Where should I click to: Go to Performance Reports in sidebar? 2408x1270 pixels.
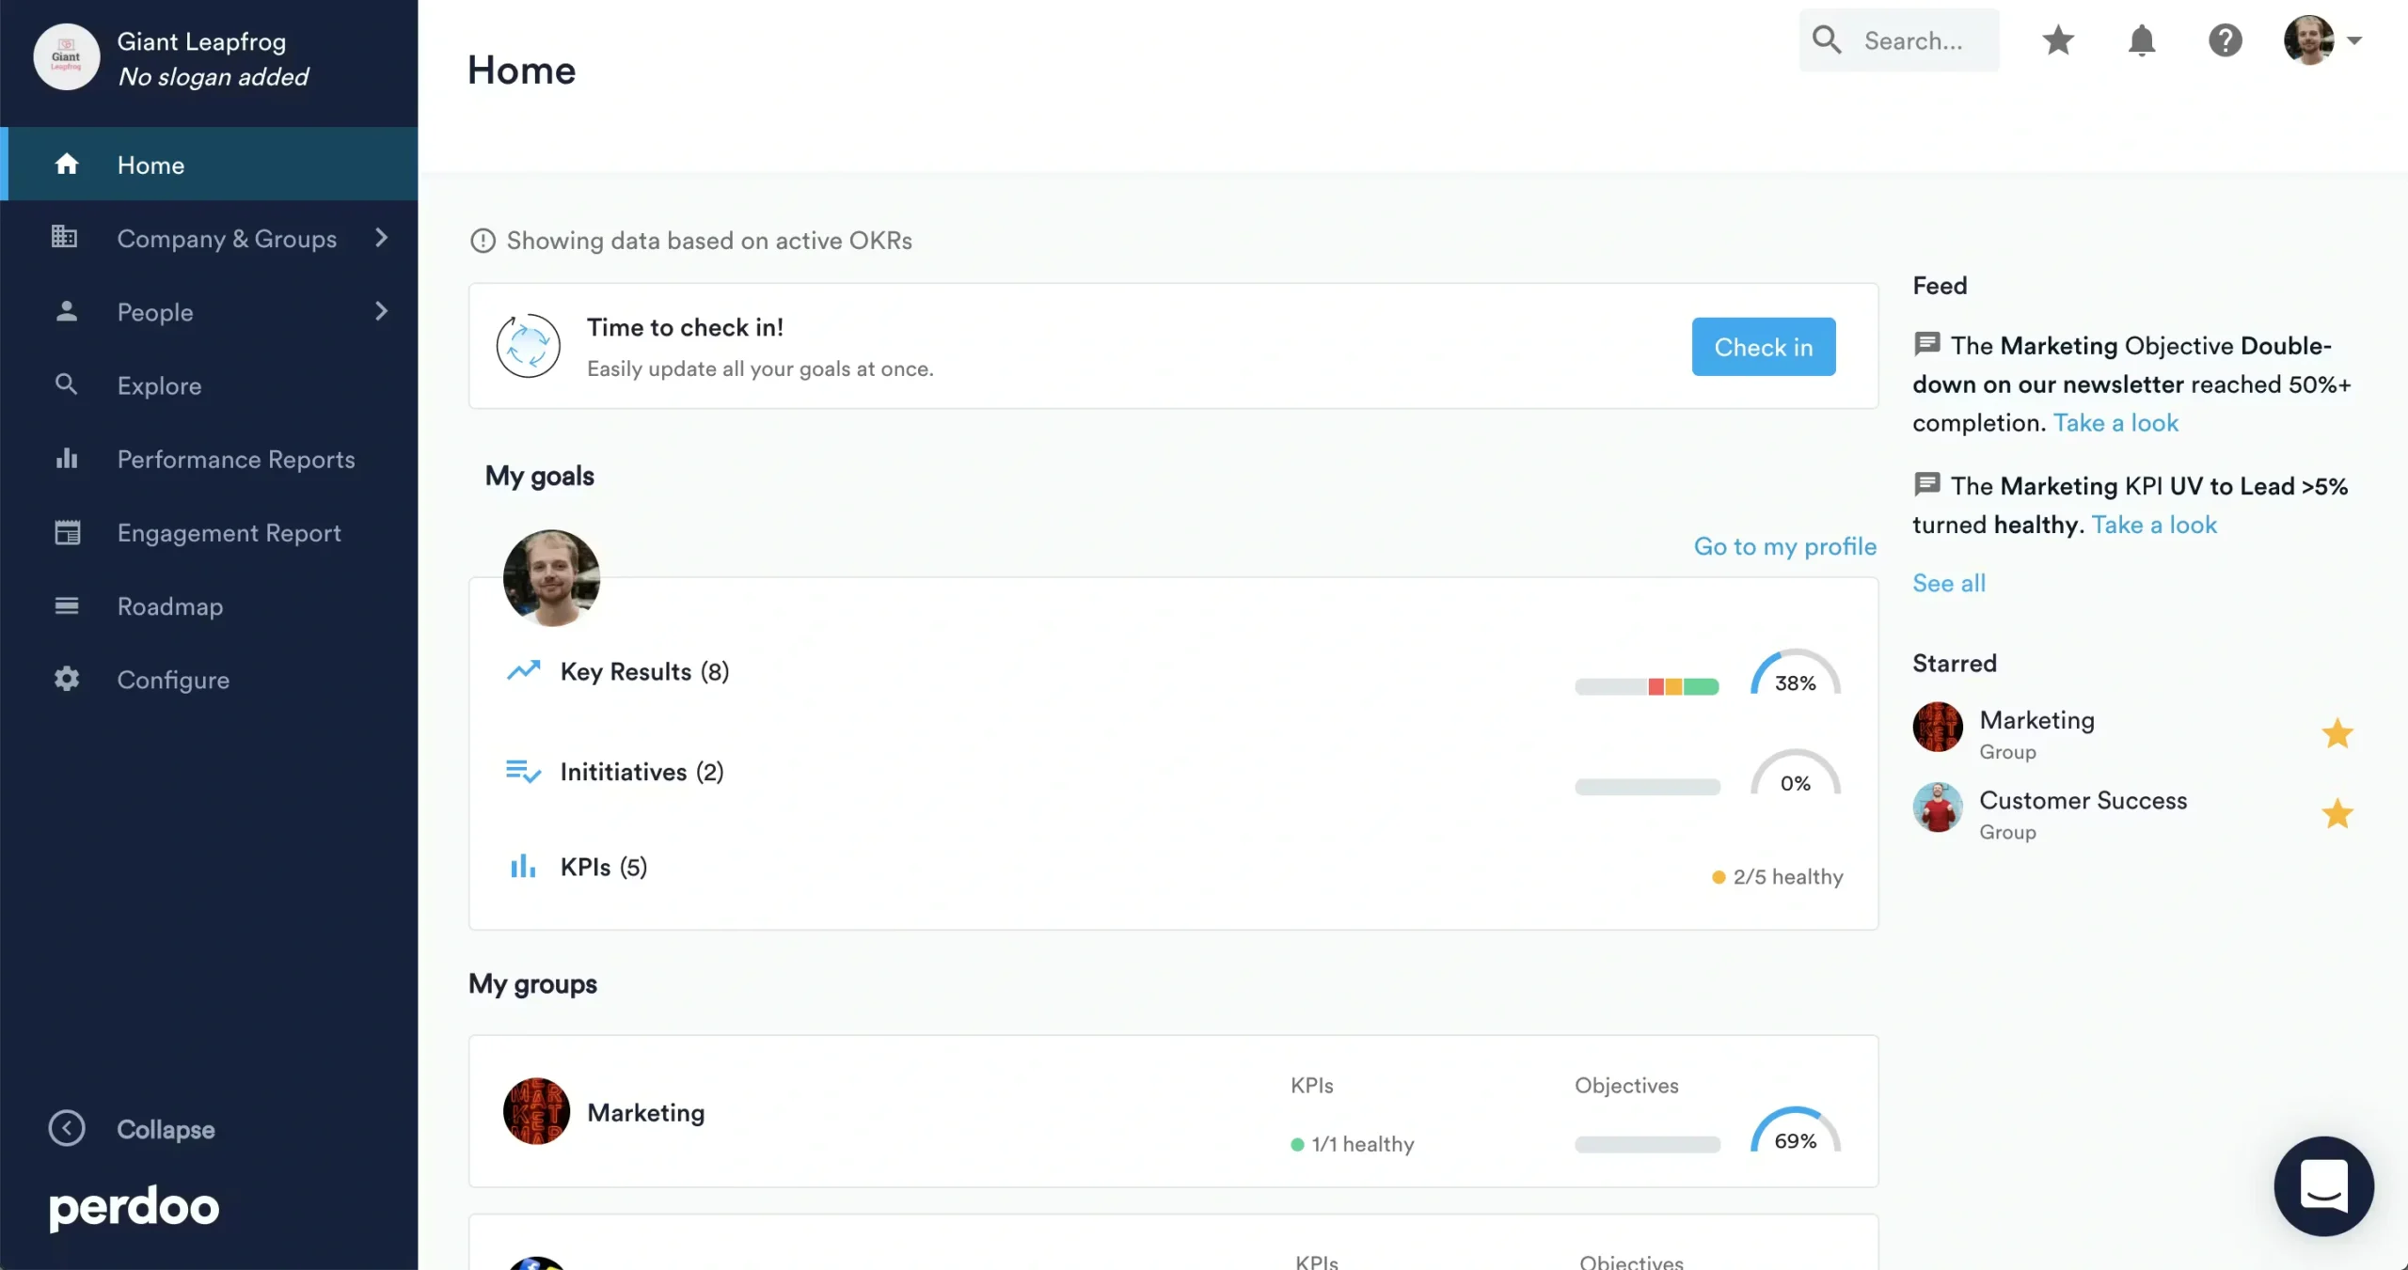(235, 459)
